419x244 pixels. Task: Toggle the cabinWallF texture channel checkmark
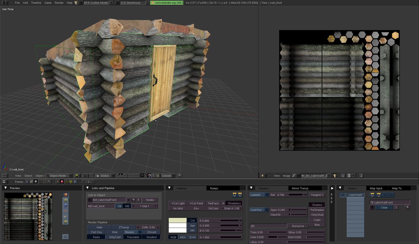pyautogui.click(x=343, y=195)
